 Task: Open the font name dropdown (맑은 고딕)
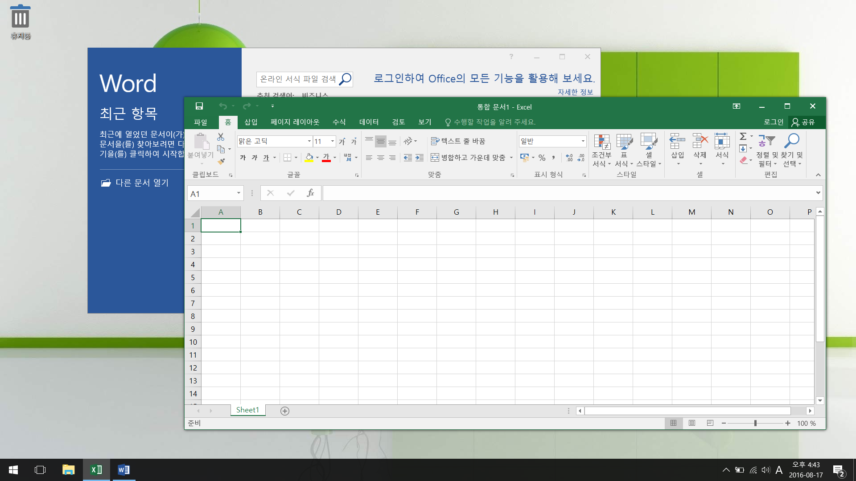309,141
